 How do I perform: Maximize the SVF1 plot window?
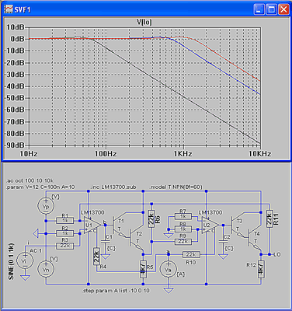[x=271, y=10]
